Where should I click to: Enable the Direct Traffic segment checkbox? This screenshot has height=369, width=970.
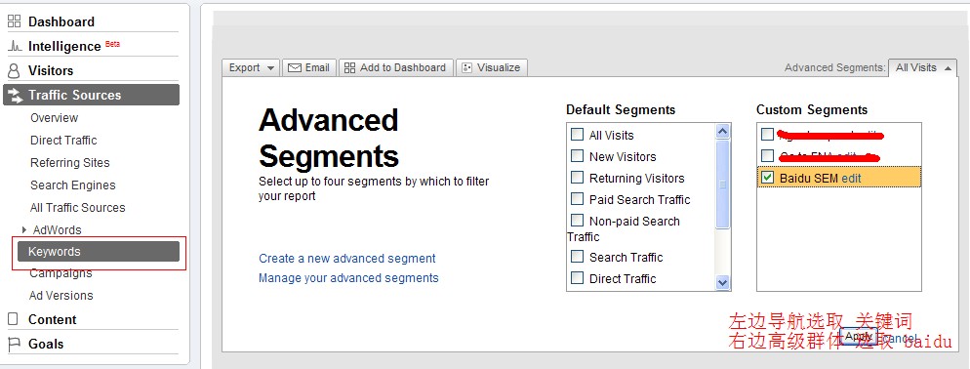pyautogui.click(x=577, y=277)
